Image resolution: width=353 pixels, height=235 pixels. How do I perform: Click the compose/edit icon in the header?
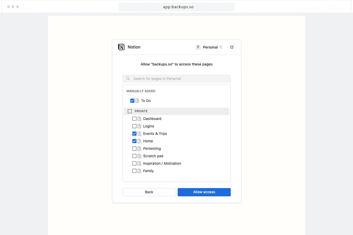point(232,47)
